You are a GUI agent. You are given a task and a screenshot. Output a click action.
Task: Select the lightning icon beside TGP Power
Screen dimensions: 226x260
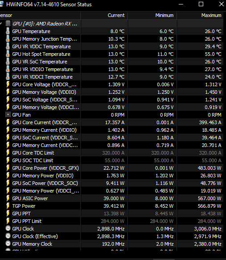(x=8, y=206)
